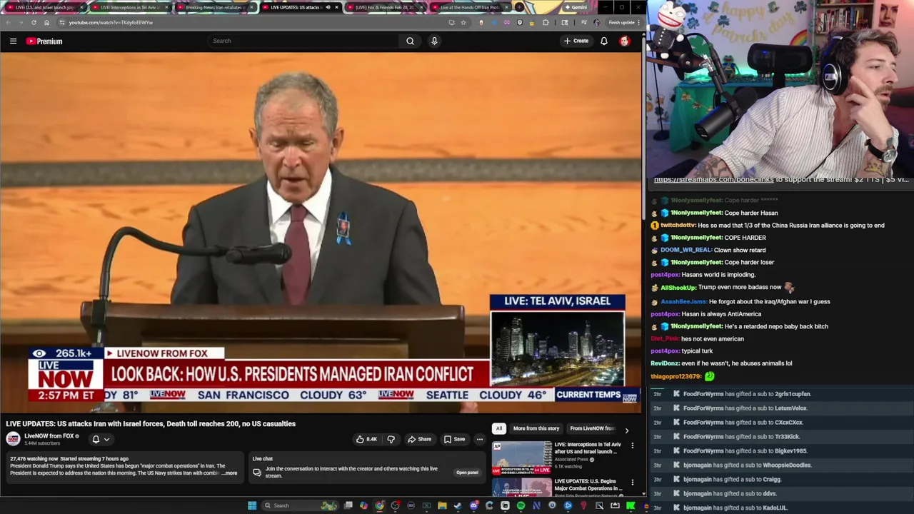Mute the tab via its speaker icon
Image resolution: width=914 pixels, height=514 pixels.
328,7
